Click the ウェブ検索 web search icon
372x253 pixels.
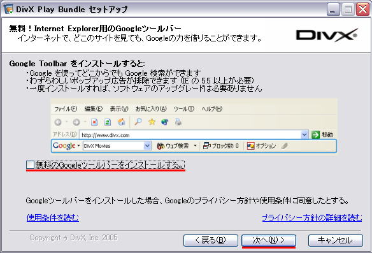(x=161, y=146)
